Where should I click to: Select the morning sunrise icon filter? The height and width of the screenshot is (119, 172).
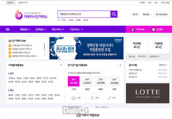(x=73, y=98)
